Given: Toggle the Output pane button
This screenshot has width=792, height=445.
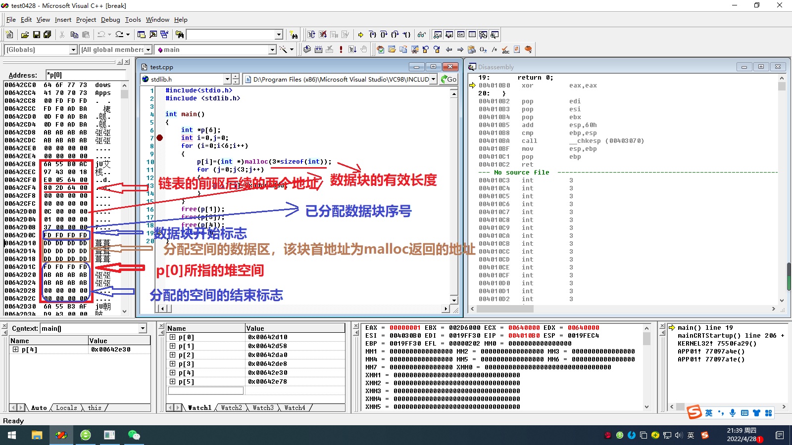Looking at the screenshot, I should point(153,35).
